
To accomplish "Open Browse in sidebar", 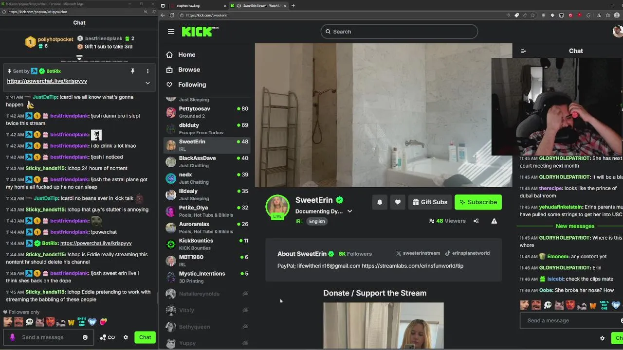I will tap(183, 70).
